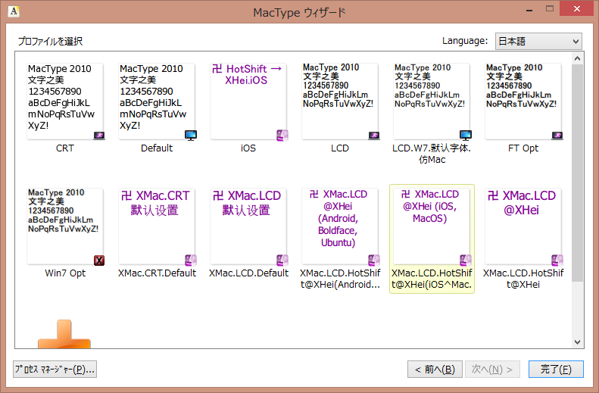
Task: Click the scrollbar down arrow in profile list
Action: pyautogui.click(x=577, y=342)
